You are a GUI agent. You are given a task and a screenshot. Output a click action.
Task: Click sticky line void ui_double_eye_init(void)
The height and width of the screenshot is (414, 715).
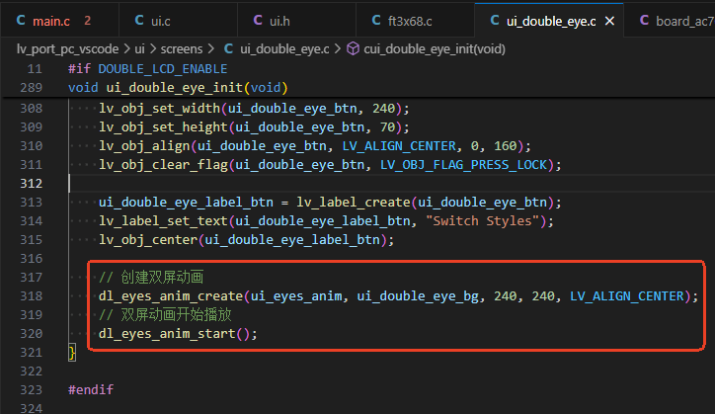click(178, 87)
